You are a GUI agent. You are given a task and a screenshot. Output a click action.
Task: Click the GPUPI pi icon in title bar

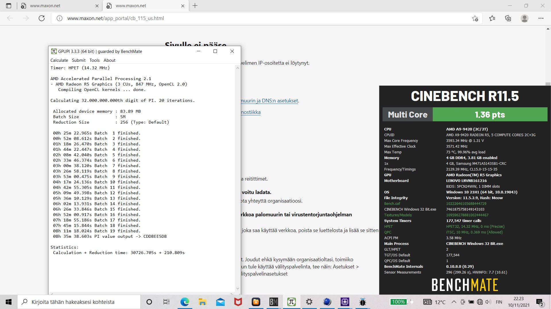click(x=54, y=51)
